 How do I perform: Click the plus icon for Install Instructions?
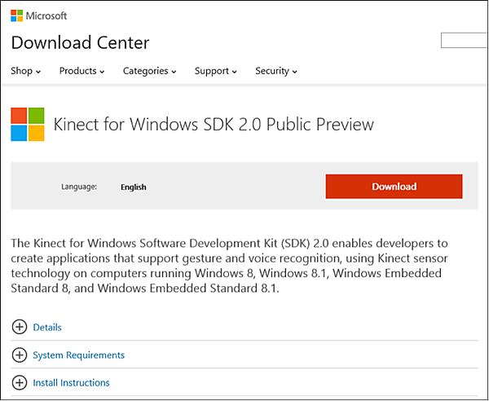pos(20,382)
